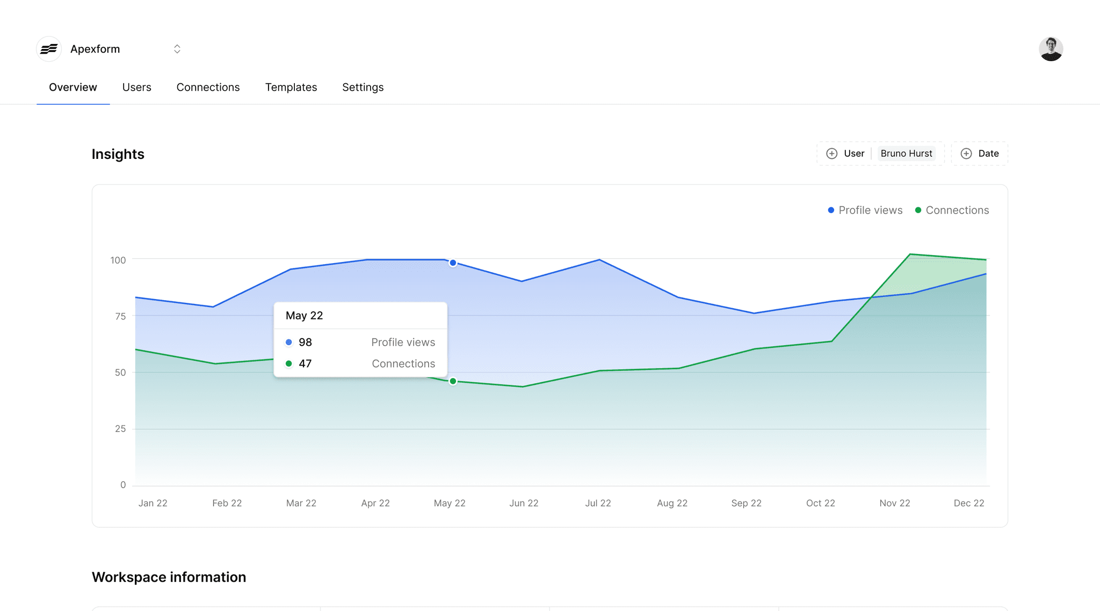Select the Connections tab
1100x611 pixels.
[208, 86]
